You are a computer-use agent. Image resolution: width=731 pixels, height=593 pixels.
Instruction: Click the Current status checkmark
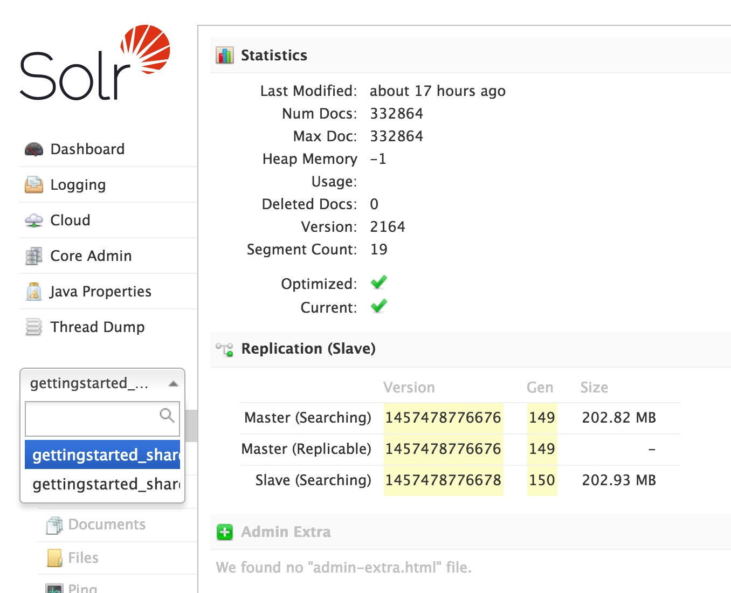378,306
